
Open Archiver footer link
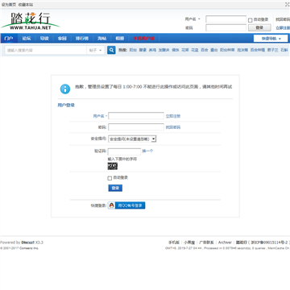225,242
